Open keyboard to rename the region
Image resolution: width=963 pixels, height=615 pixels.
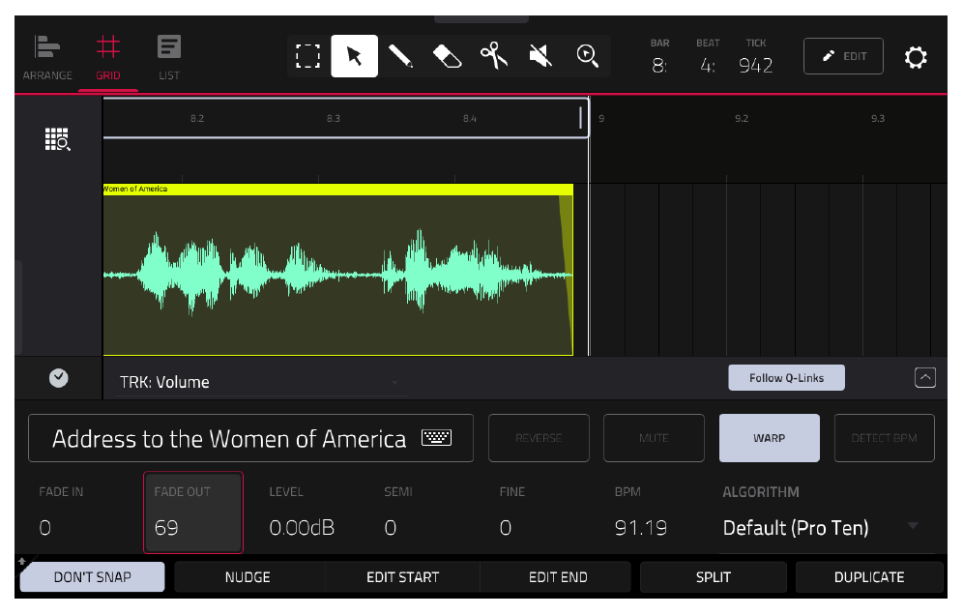click(436, 437)
